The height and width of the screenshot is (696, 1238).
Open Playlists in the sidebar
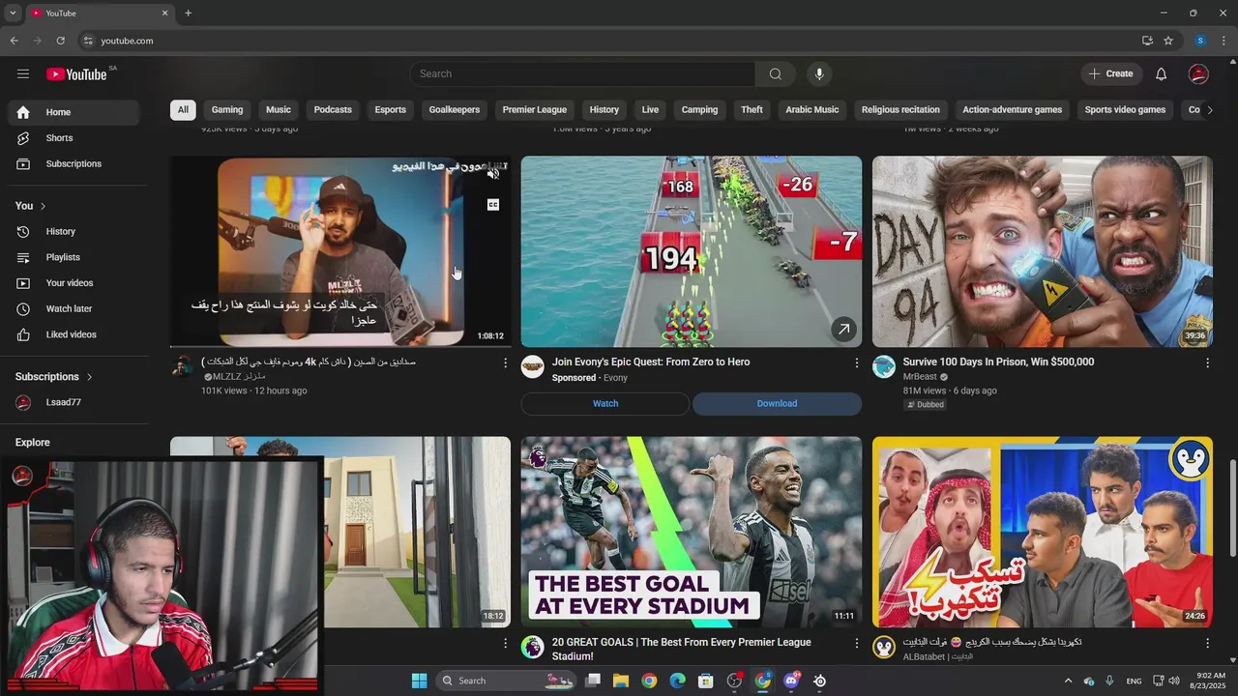pyautogui.click(x=74, y=257)
